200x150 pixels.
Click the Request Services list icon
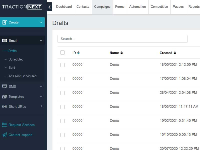(4, 125)
